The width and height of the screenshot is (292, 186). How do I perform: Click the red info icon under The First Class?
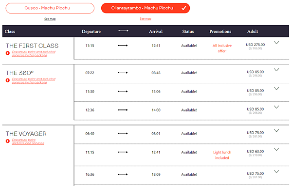click(8, 53)
